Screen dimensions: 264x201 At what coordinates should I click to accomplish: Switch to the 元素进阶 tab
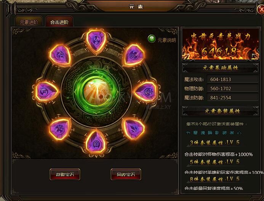29,22
